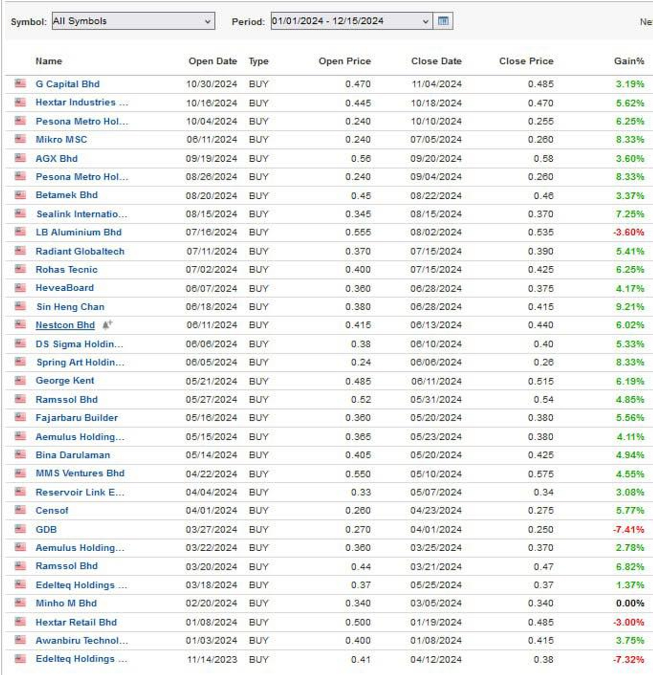Open the Radiant Globaltech stock link

[80, 251]
